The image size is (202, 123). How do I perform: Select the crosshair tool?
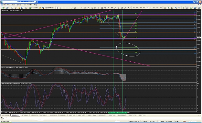tap(60, 8)
